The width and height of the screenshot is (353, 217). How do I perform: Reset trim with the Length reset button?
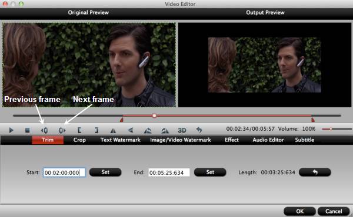[315, 172]
